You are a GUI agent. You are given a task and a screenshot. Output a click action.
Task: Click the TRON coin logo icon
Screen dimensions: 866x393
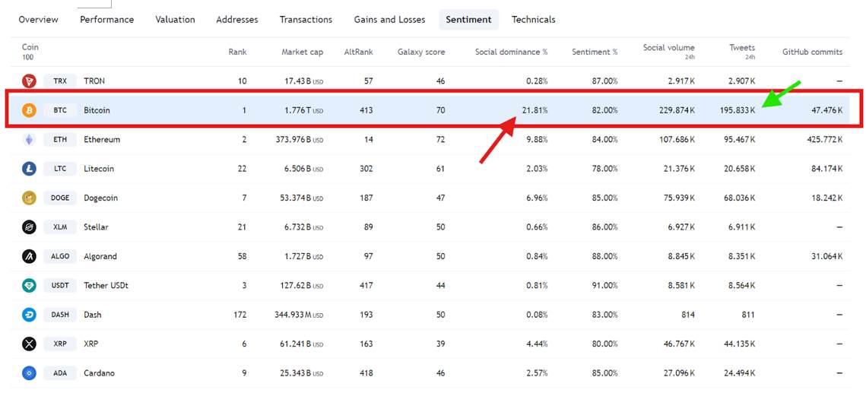pos(29,81)
